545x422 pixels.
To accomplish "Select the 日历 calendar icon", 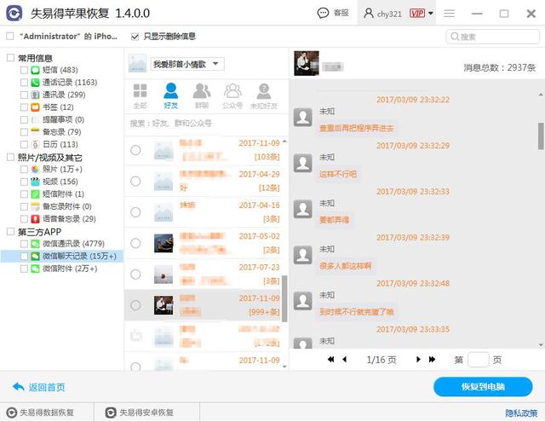I will (35, 144).
